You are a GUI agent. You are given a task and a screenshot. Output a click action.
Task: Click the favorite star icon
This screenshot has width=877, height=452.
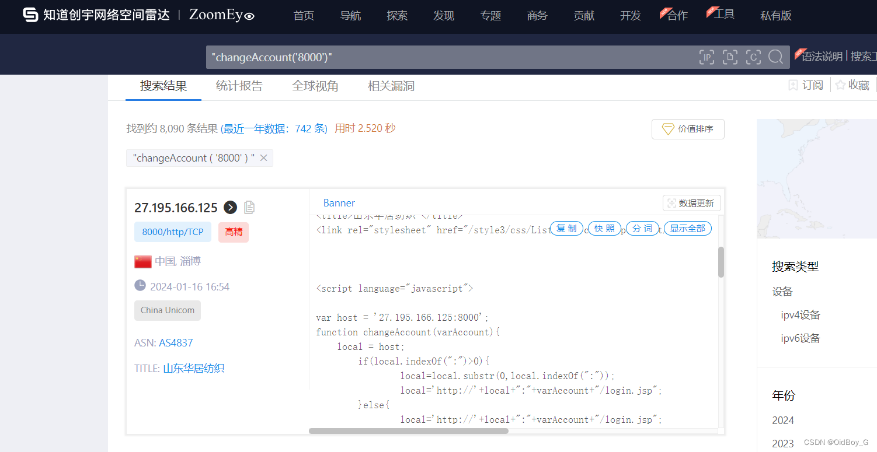(840, 85)
